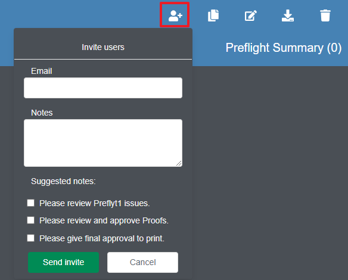Click the Suggested notes heading
The width and height of the screenshot is (348, 280).
pos(63,181)
